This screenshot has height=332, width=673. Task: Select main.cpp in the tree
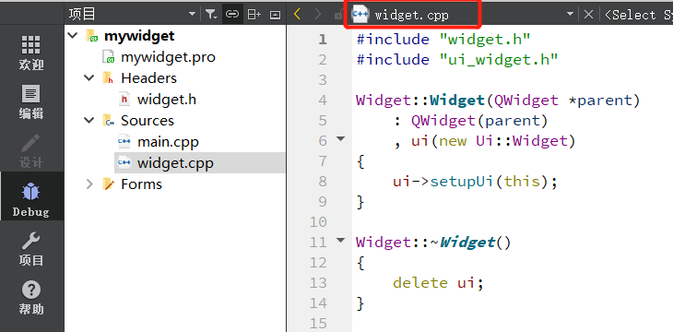coord(168,142)
